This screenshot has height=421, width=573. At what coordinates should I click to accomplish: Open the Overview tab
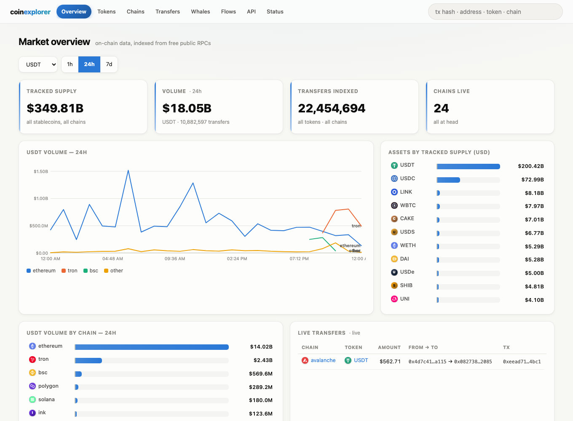(74, 12)
